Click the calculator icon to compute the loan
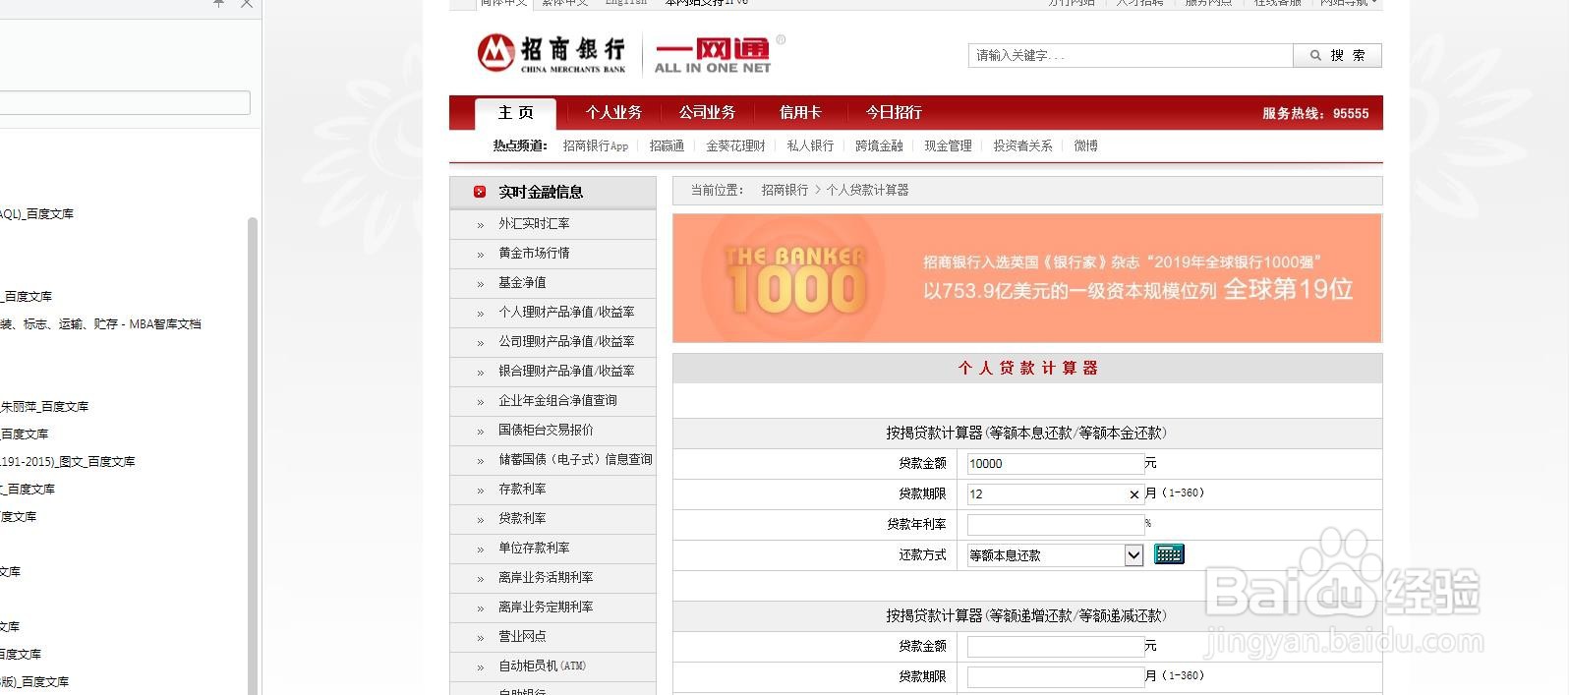Viewport: 1569px width, 695px height. click(1169, 554)
